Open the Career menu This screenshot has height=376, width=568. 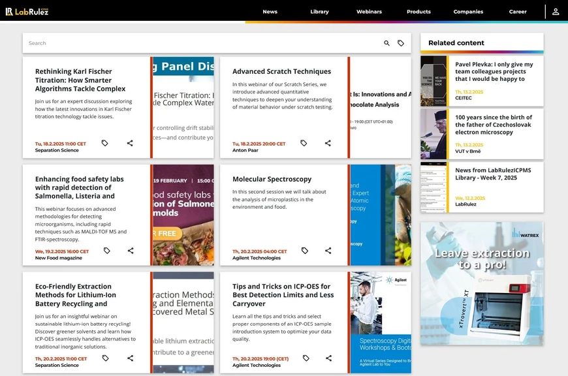[518, 12]
